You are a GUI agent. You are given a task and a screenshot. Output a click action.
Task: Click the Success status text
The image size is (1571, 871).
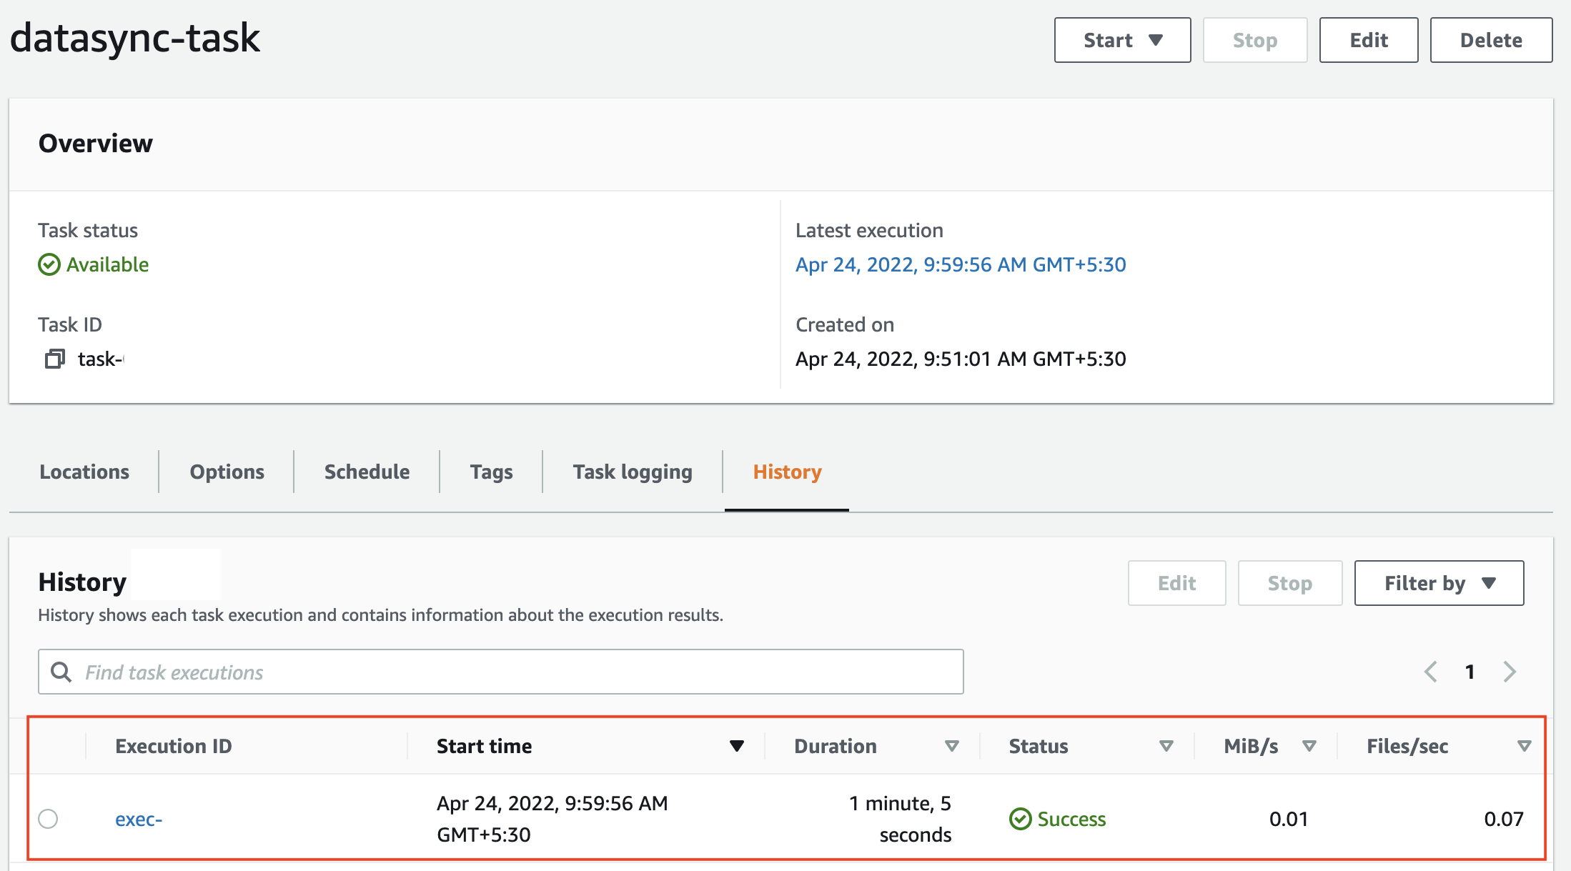point(1071,819)
